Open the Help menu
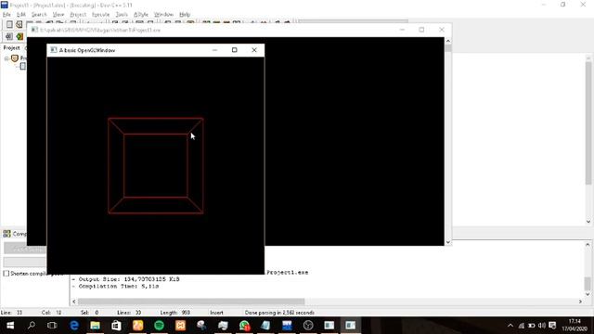594x334 pixels. (x=185, y=15)
